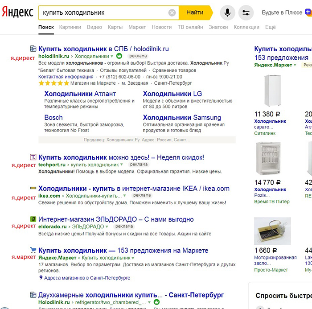Open Купить холодильник можно здесь – Неделя скидок

pos(121,157)
